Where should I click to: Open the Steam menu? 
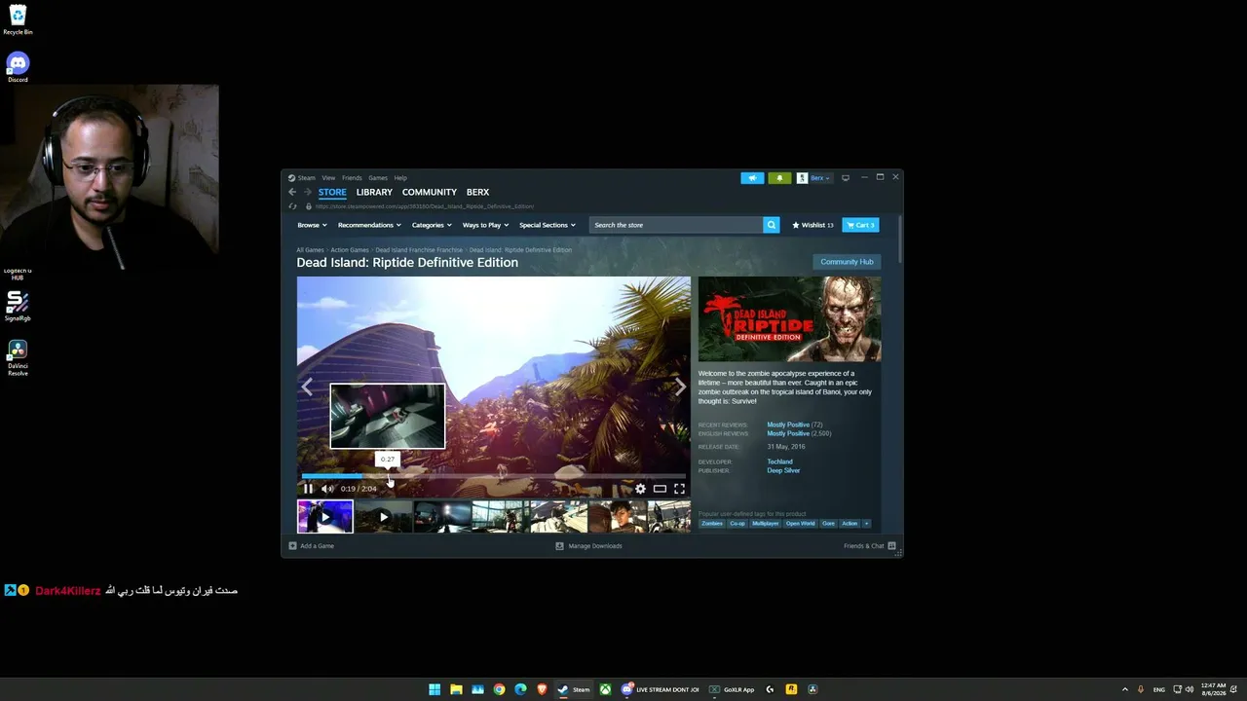[x=306, y=178]
